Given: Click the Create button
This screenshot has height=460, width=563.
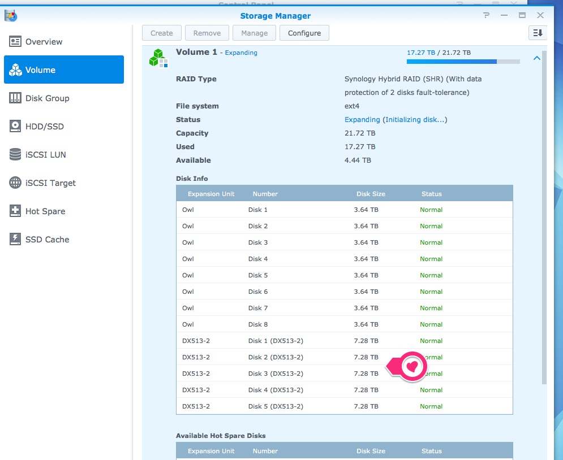Looking at the screenshot, I should pos(162,33).
